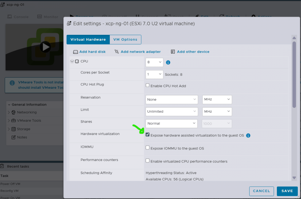The height and width of the screenshot is (199, 301).
Task: Switch to the VM Options tab
Action: click(x=125, y=40)
